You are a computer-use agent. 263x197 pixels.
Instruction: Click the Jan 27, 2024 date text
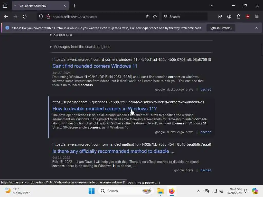[x=61, y=73]
